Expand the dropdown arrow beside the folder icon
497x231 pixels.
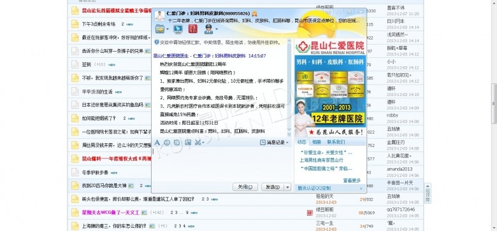[168, 29]
